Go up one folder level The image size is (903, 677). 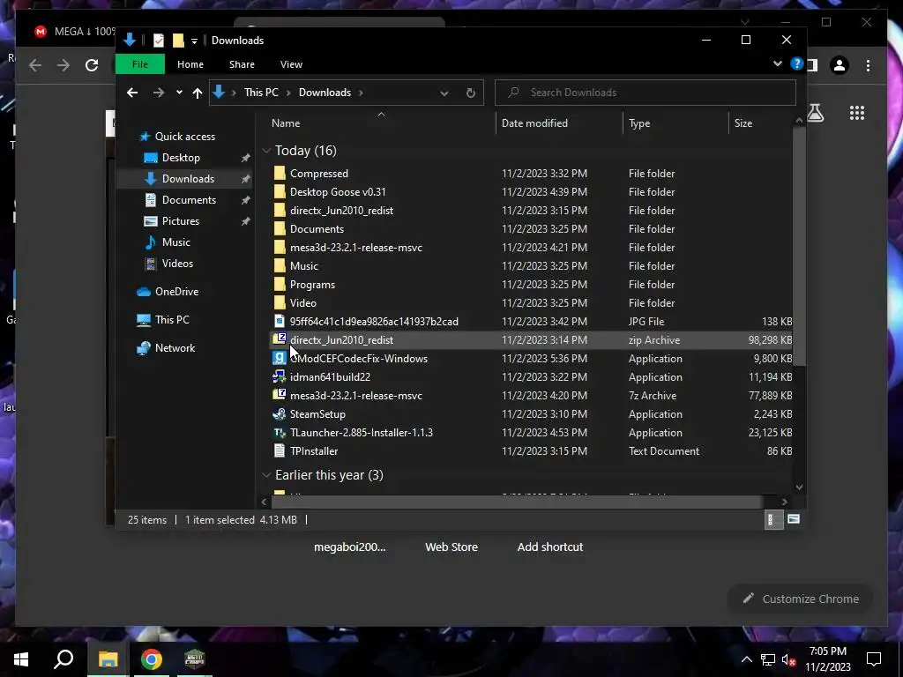[x=198, y=93]
